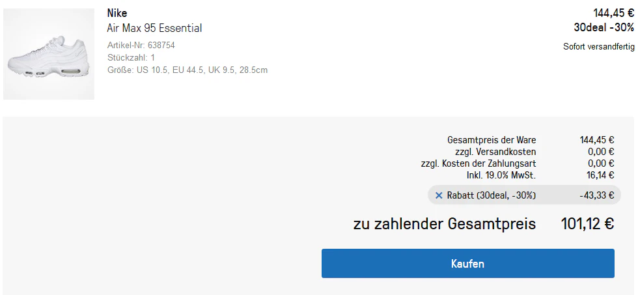Click the blue Kaufen button
638x295 pixels.
point(468,264)
